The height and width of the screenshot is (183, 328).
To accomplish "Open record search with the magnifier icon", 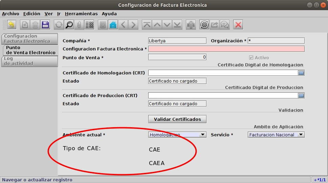I will pos(69,25).
